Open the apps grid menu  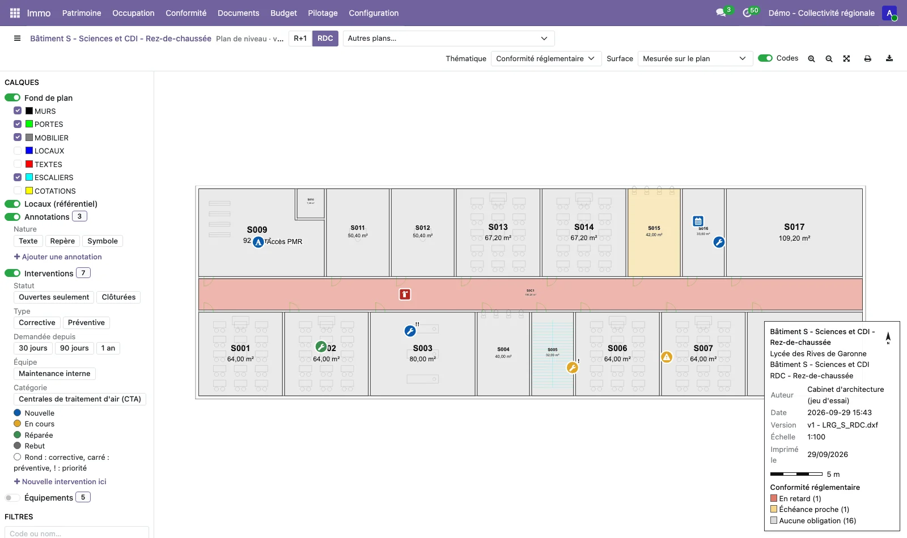click(15, 13)
